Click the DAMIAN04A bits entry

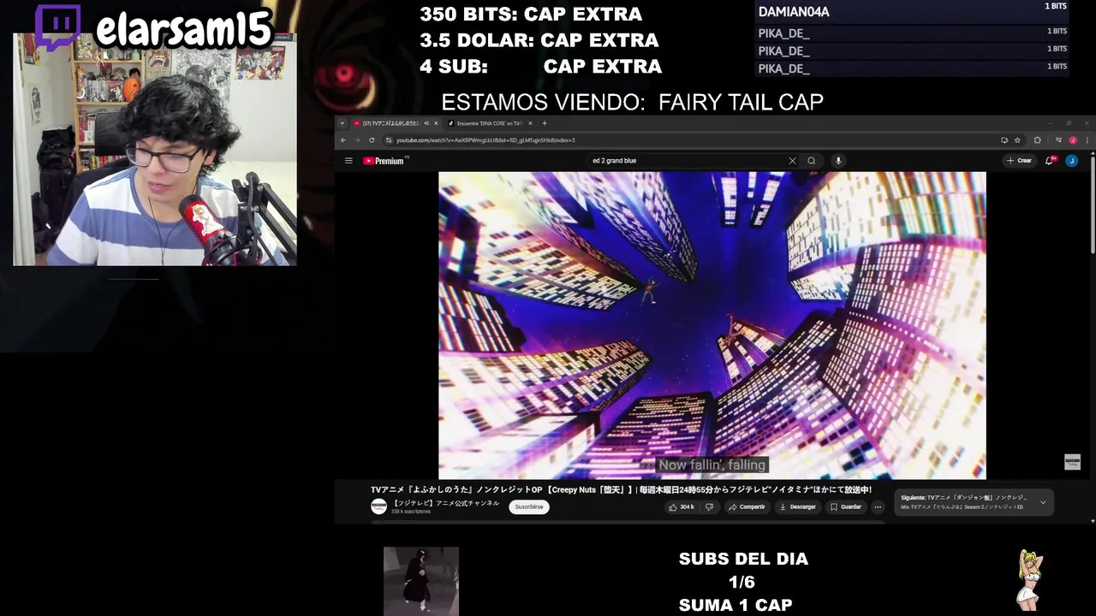point(913,12)
